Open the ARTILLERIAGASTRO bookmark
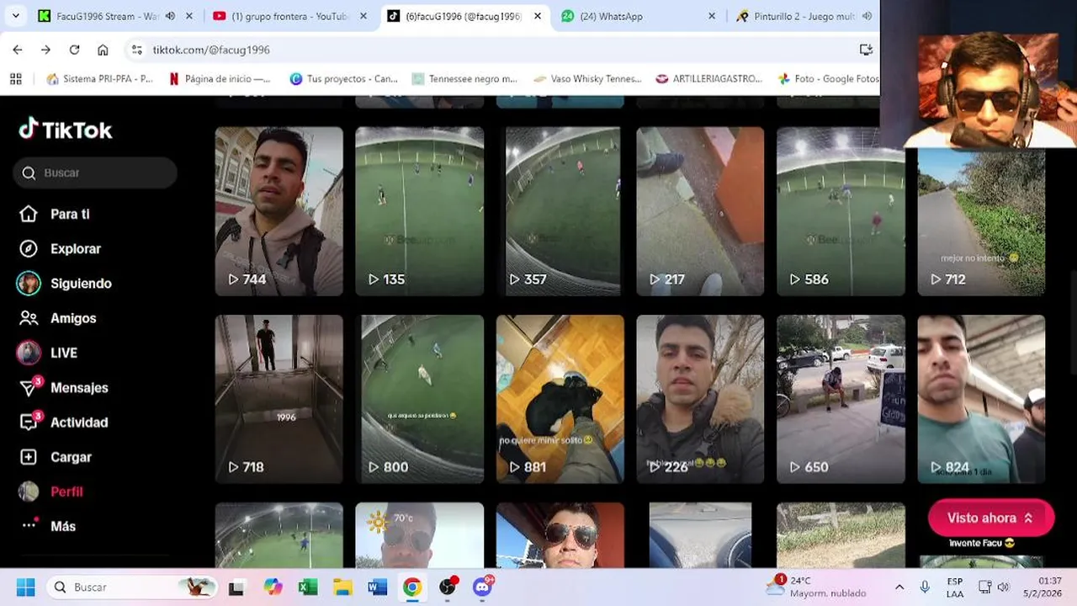1077x606 pixels. [709, 78]
